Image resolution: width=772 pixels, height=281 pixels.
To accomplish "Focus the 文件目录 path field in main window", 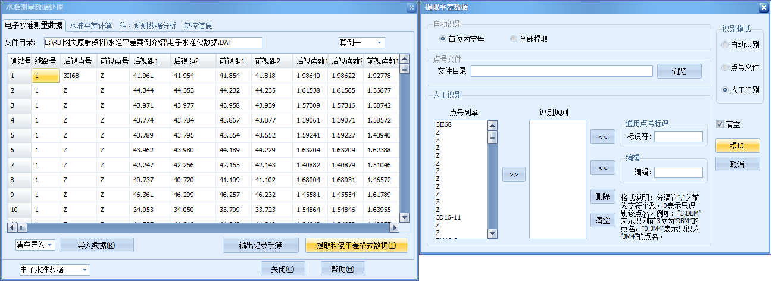I will 153,42.
